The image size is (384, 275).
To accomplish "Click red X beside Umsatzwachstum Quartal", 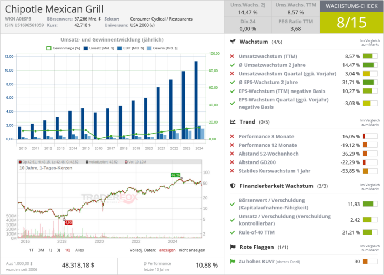I will pyautogui.click(x=232, y=74).
